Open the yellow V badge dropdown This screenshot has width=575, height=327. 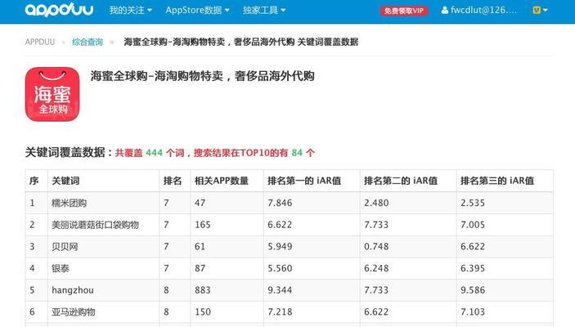click(x=540, y=11)
